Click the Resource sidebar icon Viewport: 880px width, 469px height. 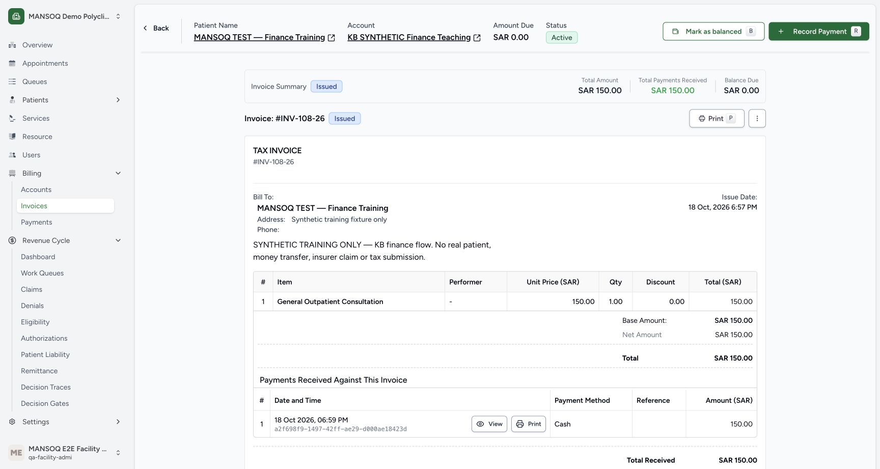pos(12,136)
